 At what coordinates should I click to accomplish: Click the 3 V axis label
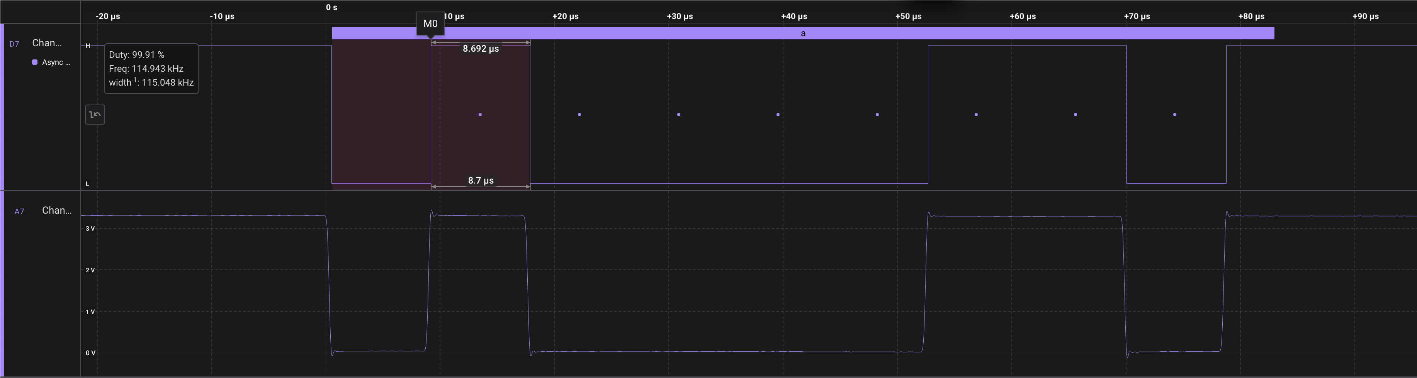pos(90,229)
